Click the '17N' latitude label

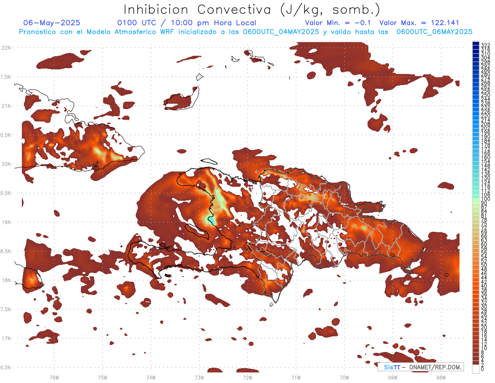point(6,339)
